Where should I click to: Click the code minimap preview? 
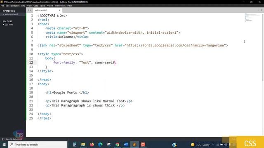(252, 18)
